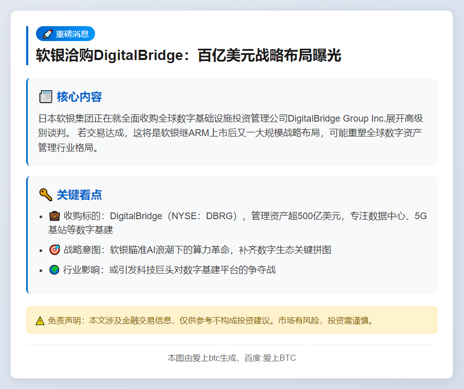Click the 关键看点 section heading
The width and height of the screenshot is (464, 389).
[x=79, y=195]
